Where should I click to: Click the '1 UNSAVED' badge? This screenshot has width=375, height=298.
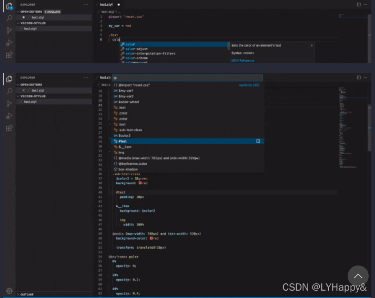coord(53,12)
